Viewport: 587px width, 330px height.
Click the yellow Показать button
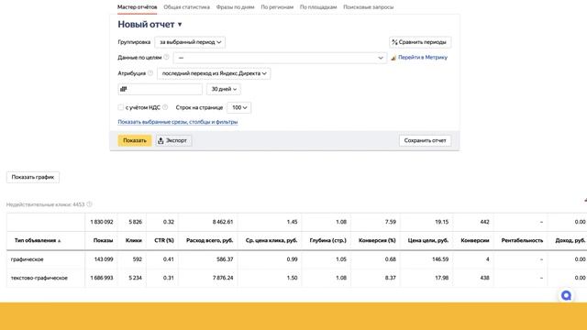tap(135, 140)
